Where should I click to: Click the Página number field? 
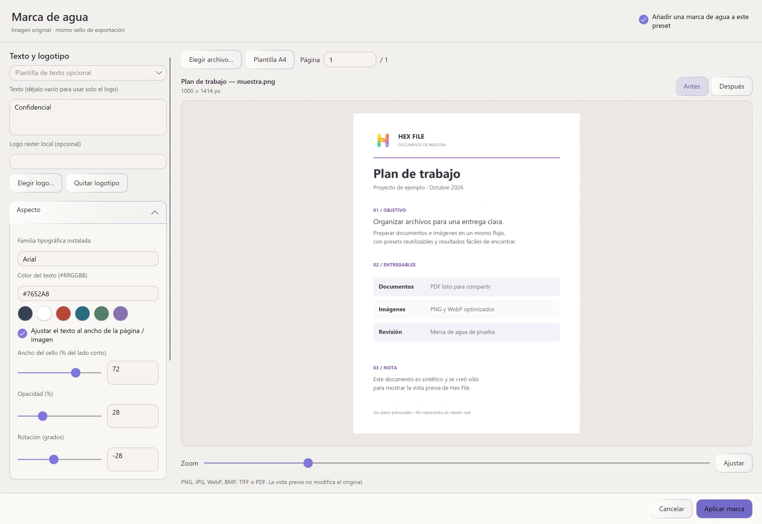pyautogui.click(x=350, y=60)
